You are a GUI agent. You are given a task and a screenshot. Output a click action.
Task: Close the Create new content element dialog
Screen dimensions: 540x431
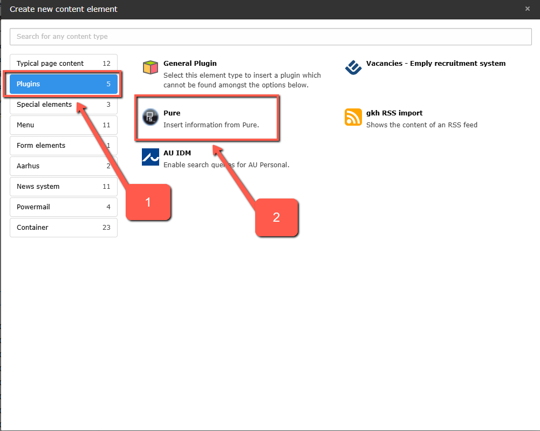click(x=528, y=9)
